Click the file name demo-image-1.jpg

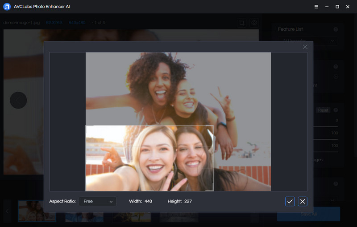click(x=21, y=23)
